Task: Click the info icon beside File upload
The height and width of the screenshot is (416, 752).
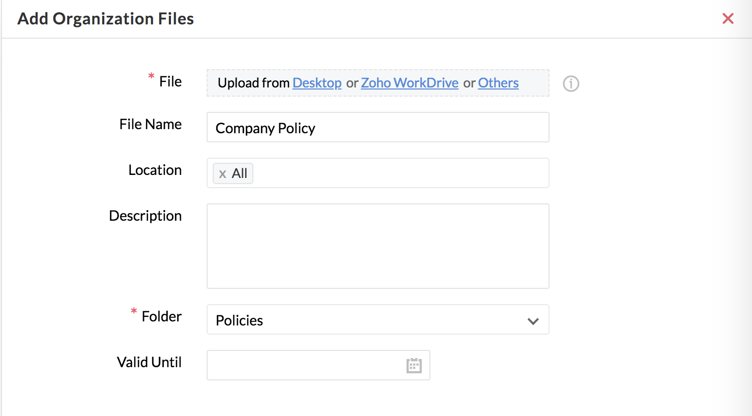Action: pos(571,83)
